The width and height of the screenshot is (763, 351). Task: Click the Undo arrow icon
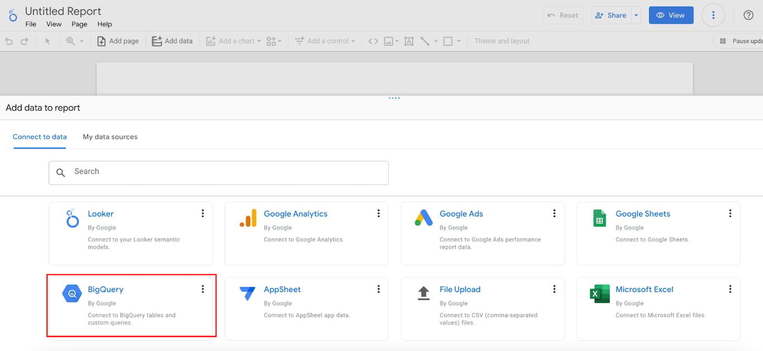click(9, 41)
